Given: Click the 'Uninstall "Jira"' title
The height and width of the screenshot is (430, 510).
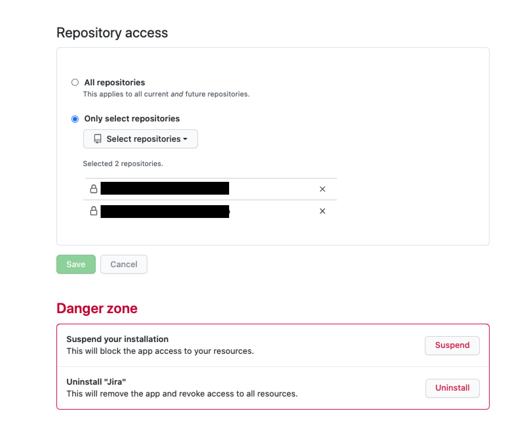Looking at the screenshot, I should (x=96, y=382).
